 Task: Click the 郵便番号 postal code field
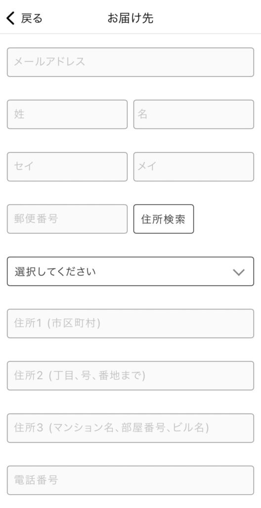(67, 219)
